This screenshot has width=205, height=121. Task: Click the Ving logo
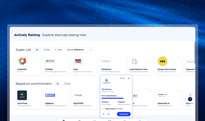point(78,61)
